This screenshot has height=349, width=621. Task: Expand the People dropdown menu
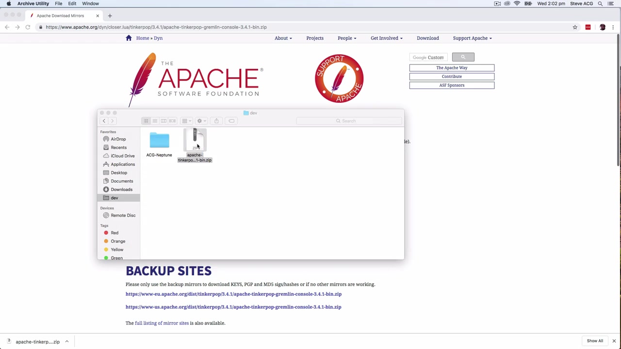pyautogui.click(x=347, y=38)
